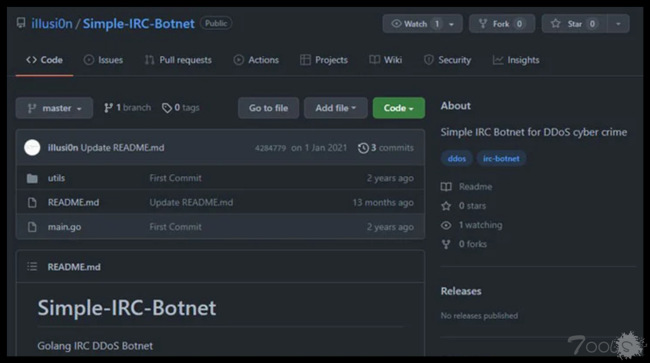Open the green Code dropdown
Viewport: 650px width, 363px height.
[x=398, y=108]
